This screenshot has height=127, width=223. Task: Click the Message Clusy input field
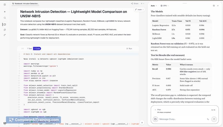(x=183, y=119)
